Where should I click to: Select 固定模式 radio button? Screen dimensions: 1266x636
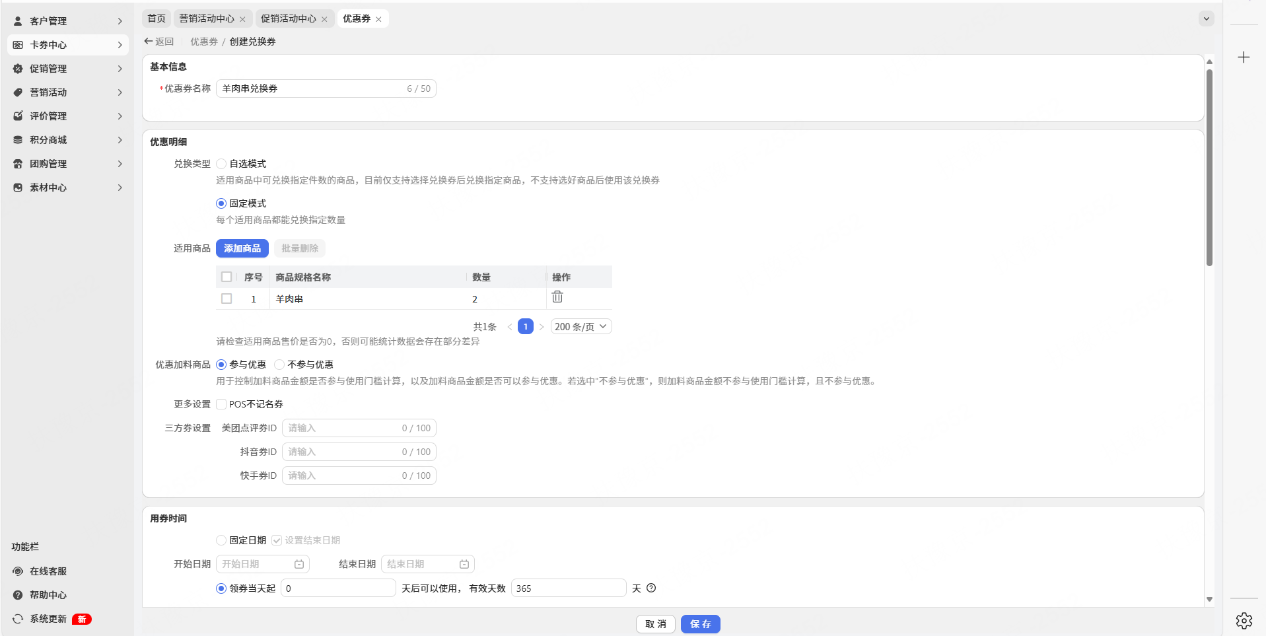pyautogui.click(x=221, y=203)
